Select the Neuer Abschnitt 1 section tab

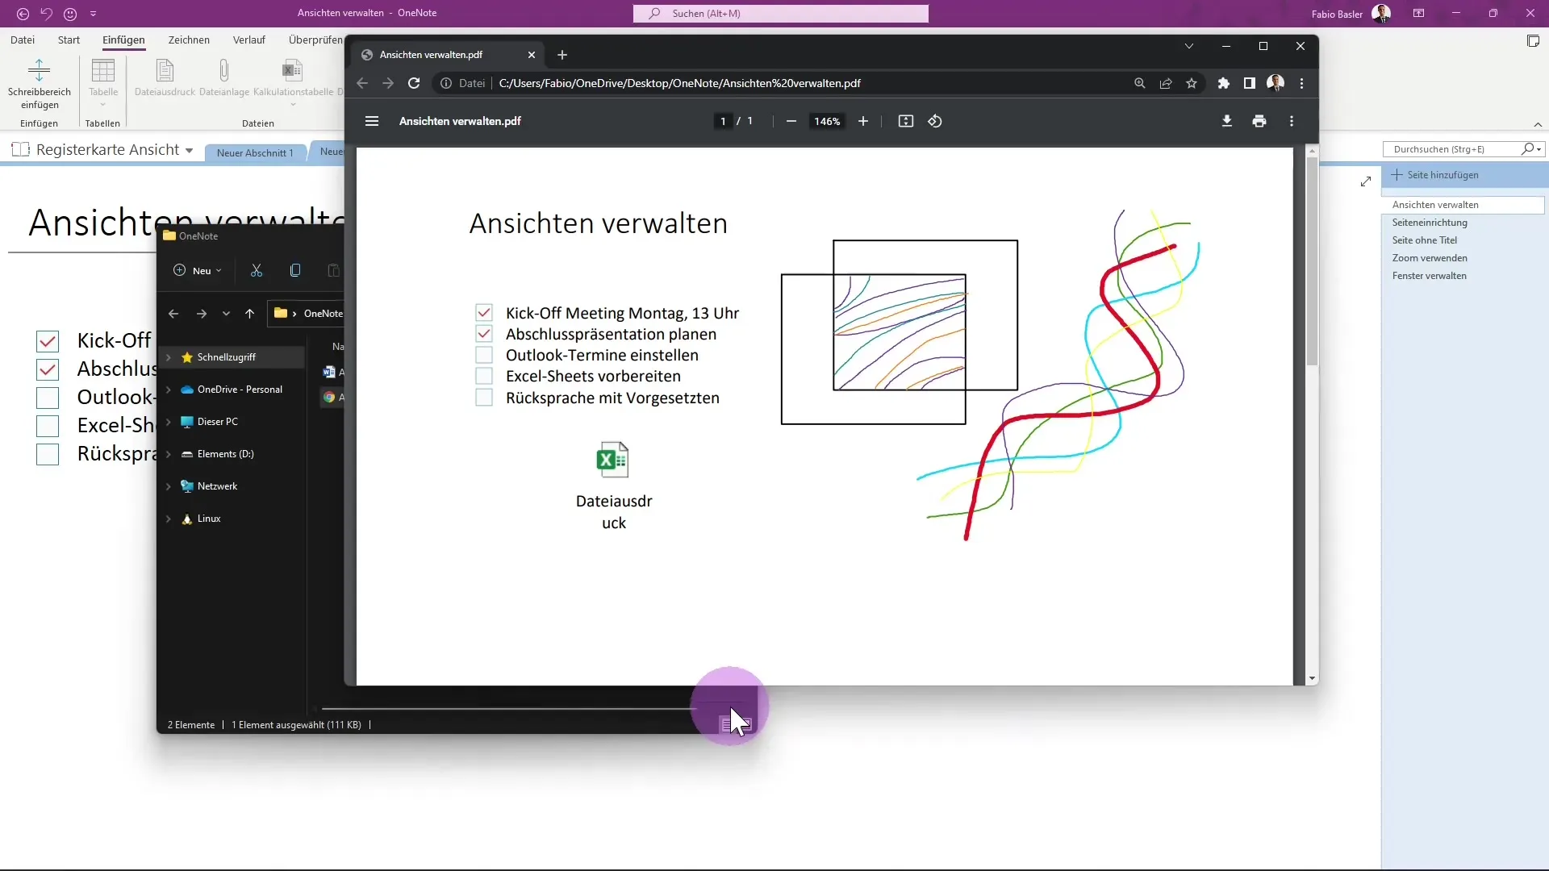[x=255, y=153]
